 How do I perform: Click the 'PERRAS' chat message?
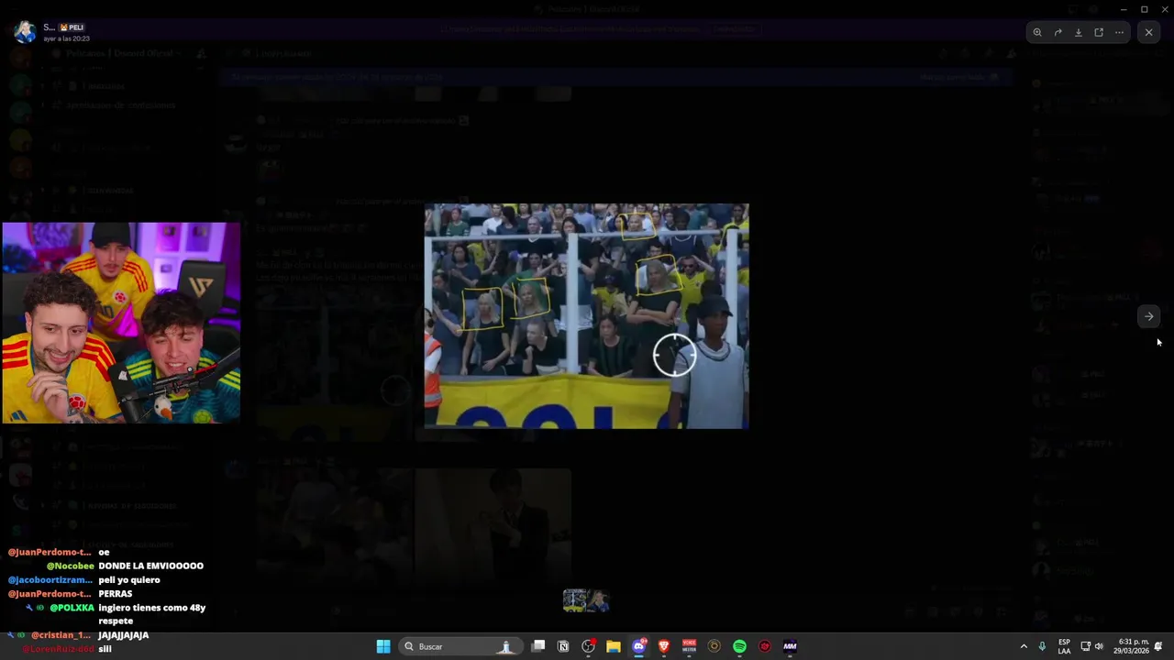[115, 593]
